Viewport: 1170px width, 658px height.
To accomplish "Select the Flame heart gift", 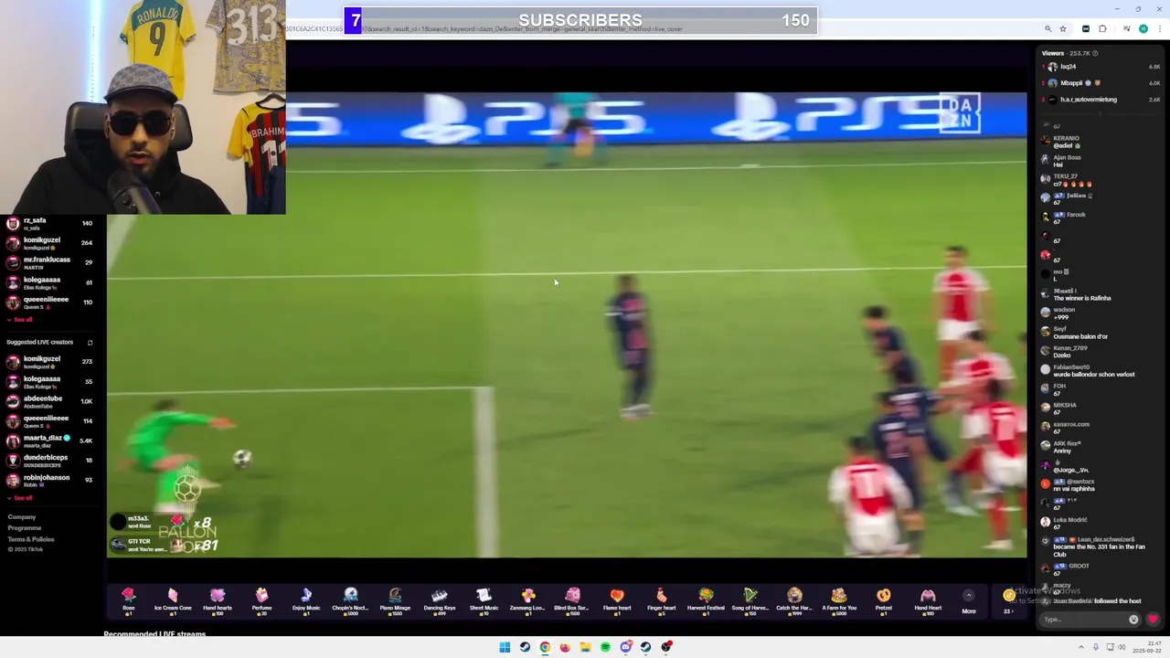I will (x=617, y=600).
